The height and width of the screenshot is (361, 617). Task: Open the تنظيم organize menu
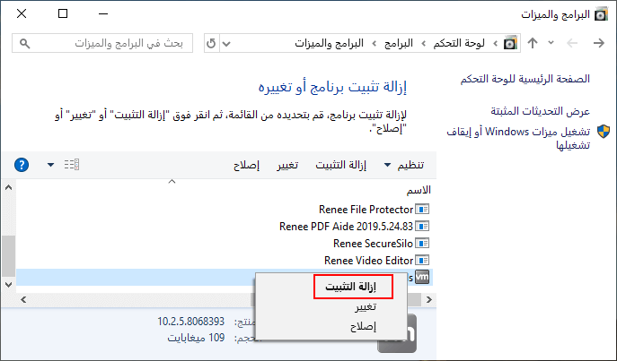404,165
